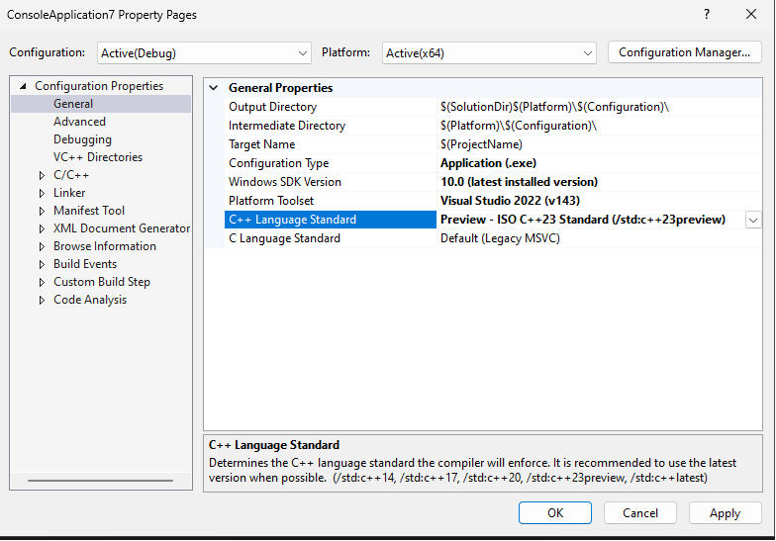This screenshot has width=776, height=541.
Task: Expand the Build Events node arrow
Action: click(x=42, y=265)
